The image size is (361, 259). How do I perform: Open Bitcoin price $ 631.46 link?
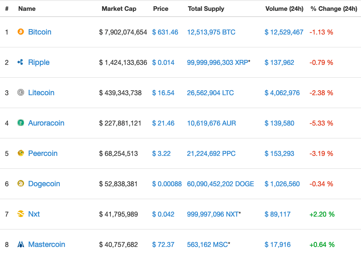[x=165, y=32]
